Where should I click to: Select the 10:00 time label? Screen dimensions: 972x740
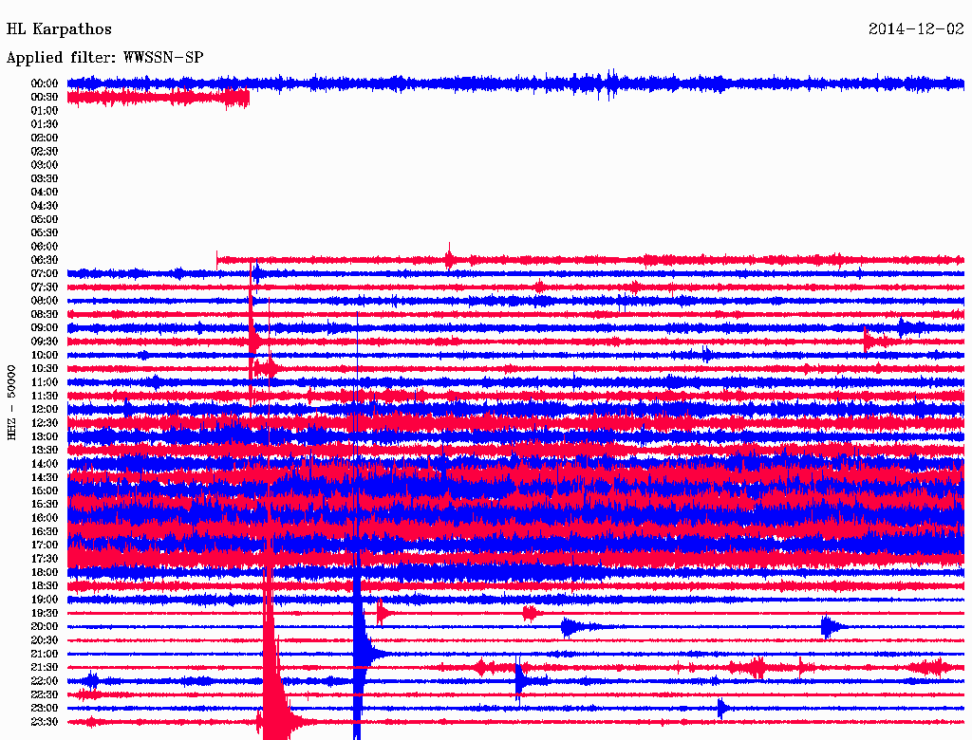pos(45,356)
